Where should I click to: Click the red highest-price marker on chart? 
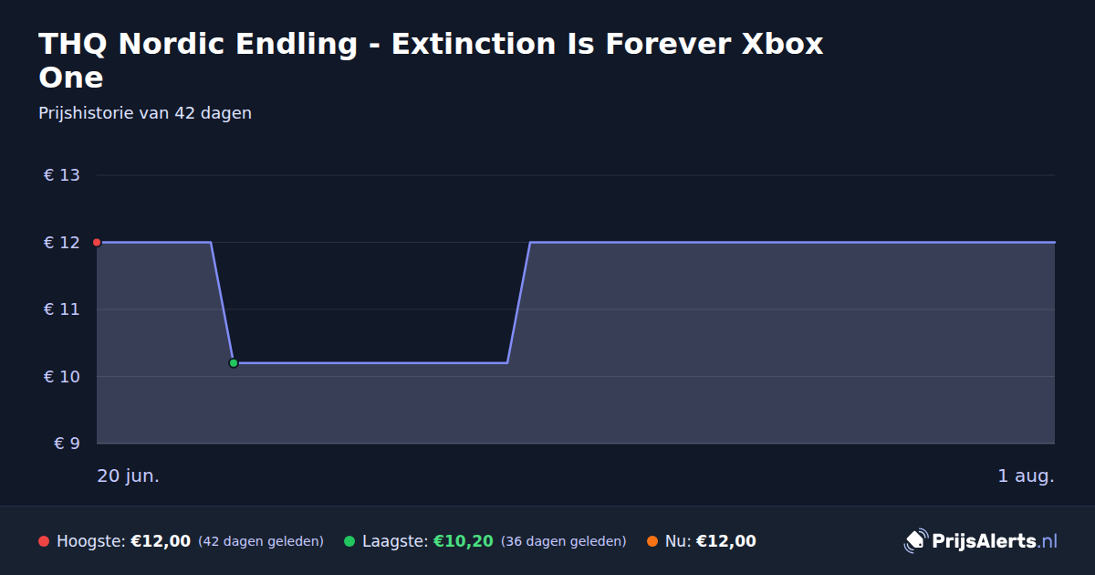(97, 242)
